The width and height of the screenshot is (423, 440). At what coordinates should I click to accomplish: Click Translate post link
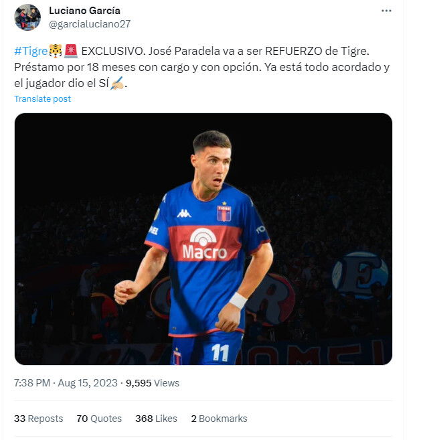coord(42,98)
